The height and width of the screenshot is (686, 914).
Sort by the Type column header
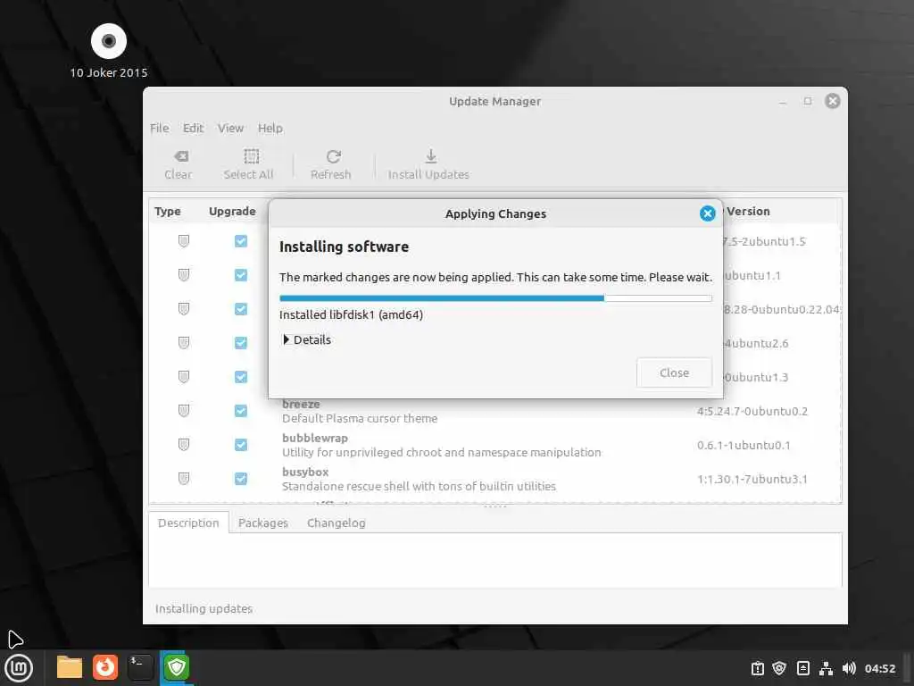tap(168, 211)
